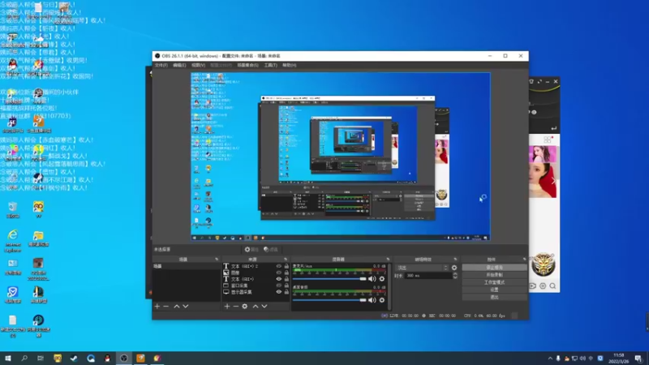
Task: Open Internet Explorer desktop icon
Action: coord(13,240)
